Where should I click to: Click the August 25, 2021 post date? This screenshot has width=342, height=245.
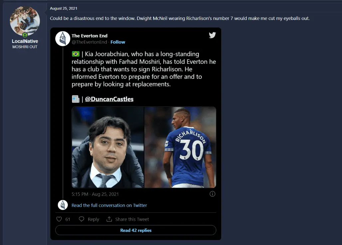click(64, 8)
